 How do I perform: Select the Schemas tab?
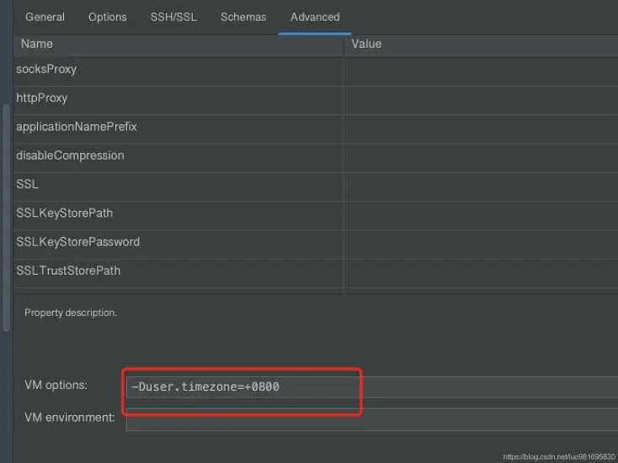coord(243,17)
